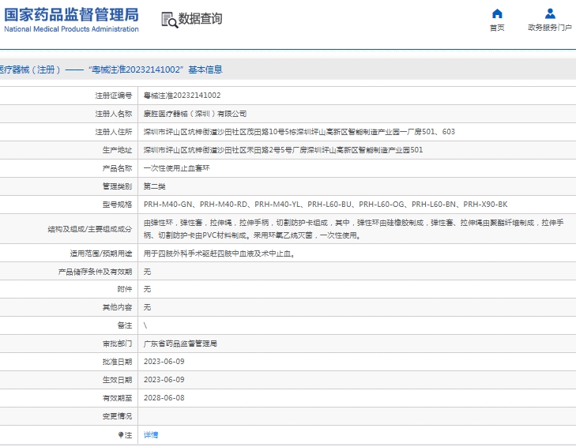Click the 注册人名称 row label

point(114,114)
